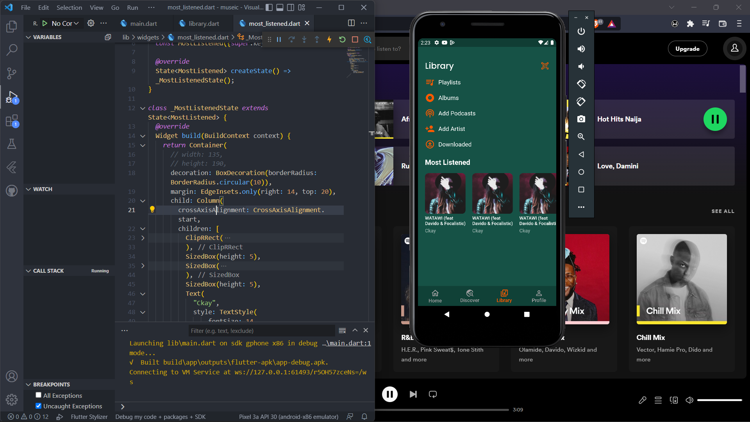
Task: Toggle the All Exceptions breakpoint checkbox
Action: pos(38,395)
